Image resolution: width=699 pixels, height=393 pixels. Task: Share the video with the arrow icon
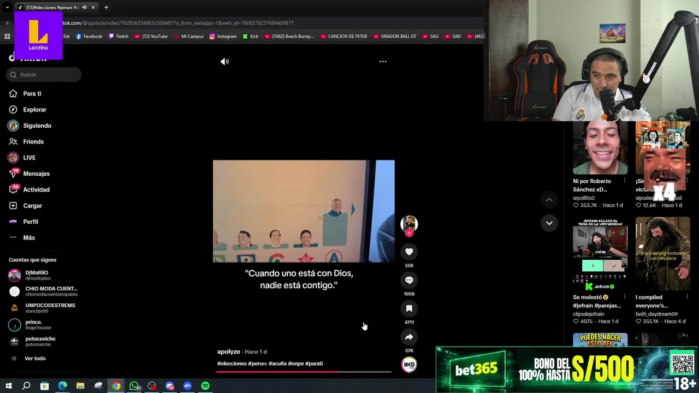coord(409,337)
